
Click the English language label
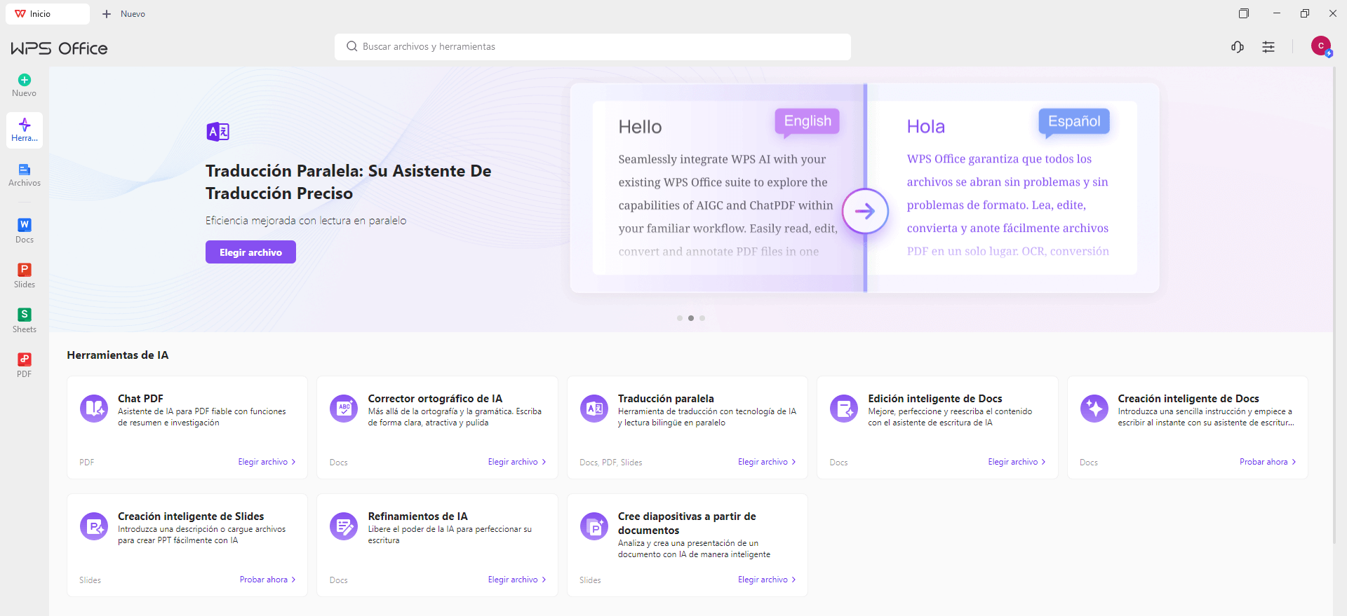tap(807, 121)
